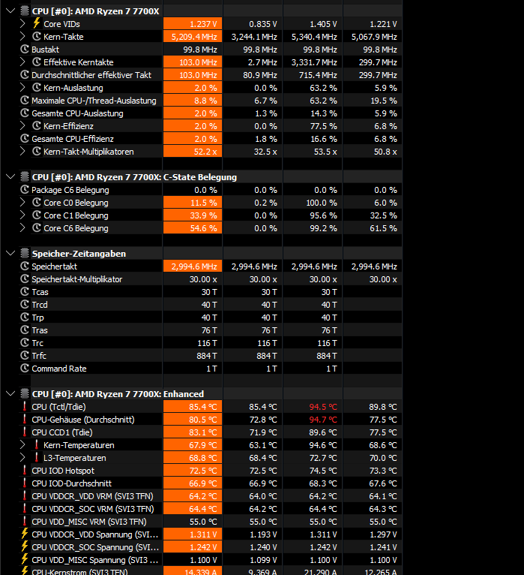Image resolution: width=524 pixels, height=575 pixels.
Task: Select the Speichertakt-Multiplikator row label
Action: 77,279
